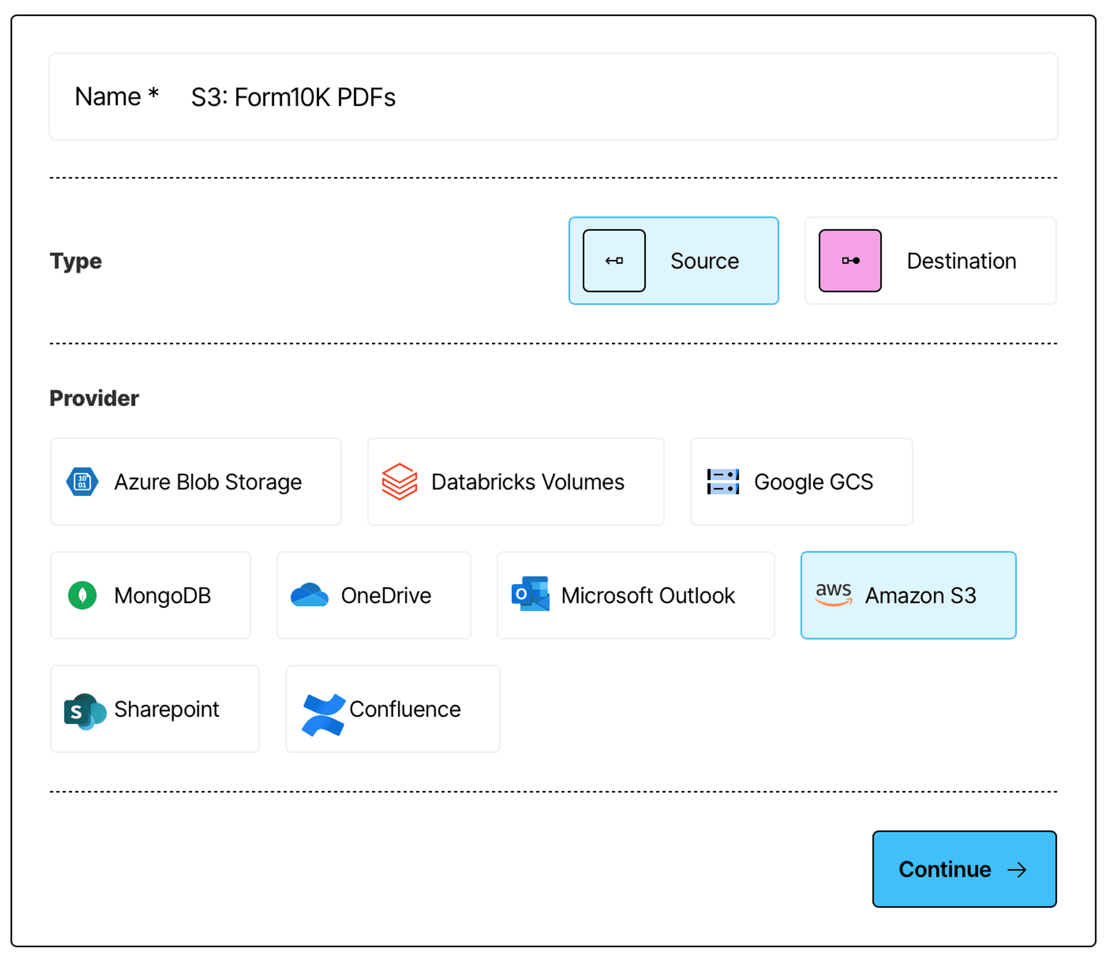Image resolution: width=1108 pixels, height=958 pixels.
Task: Choose Azure Blob Storage provider
Action: [196, 481]
